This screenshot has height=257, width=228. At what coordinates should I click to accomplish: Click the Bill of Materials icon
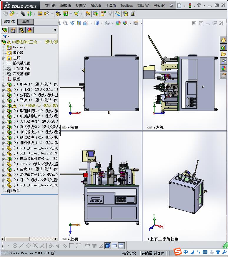96,14
